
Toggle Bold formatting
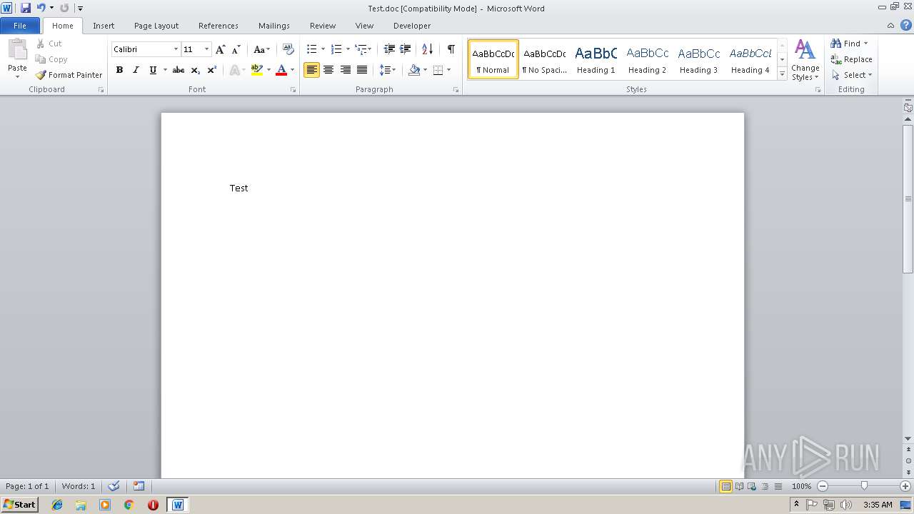click(119, 70)
